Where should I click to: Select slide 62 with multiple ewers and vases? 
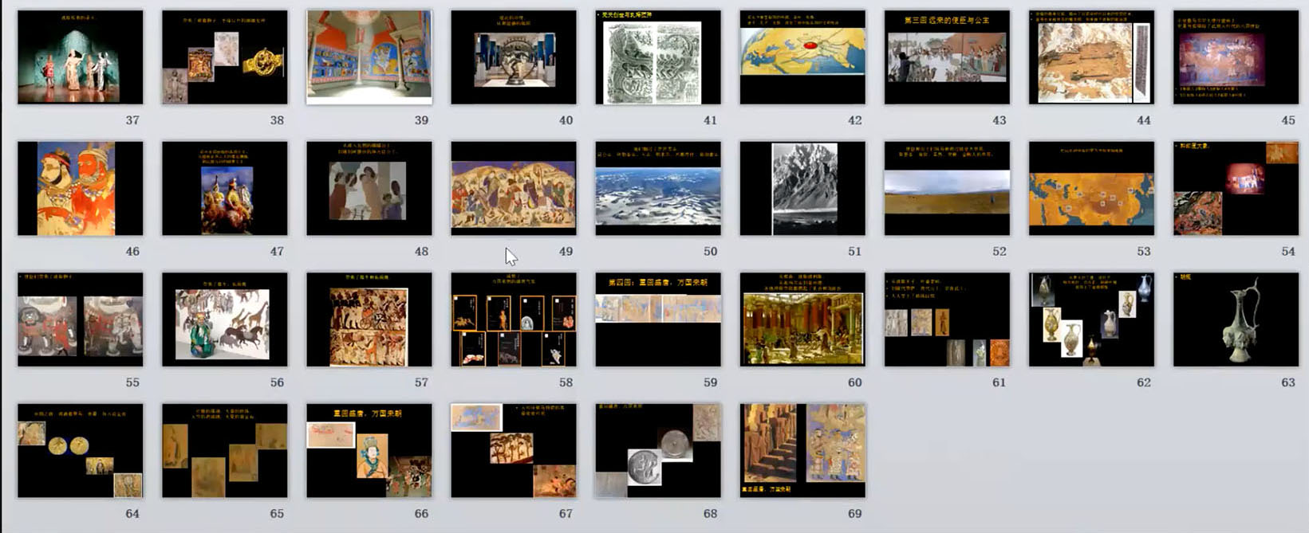[x=1091, y=319]
